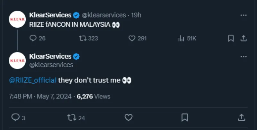Bookmark the "they don't trust me" tweet
This screenshot has height=130, width=257.
coord(185,117)
